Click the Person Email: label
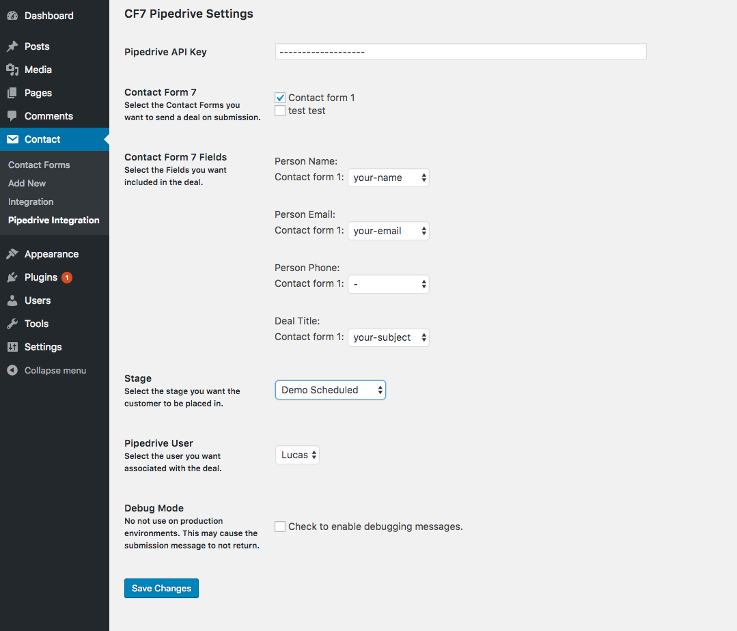The image size is (737, 631). pos(305,214)
